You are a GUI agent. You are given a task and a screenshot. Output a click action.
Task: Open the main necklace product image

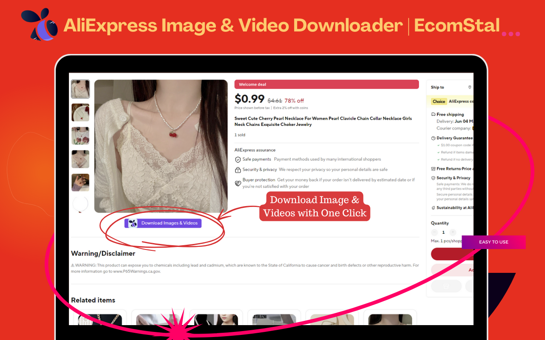tap(161, 146)
